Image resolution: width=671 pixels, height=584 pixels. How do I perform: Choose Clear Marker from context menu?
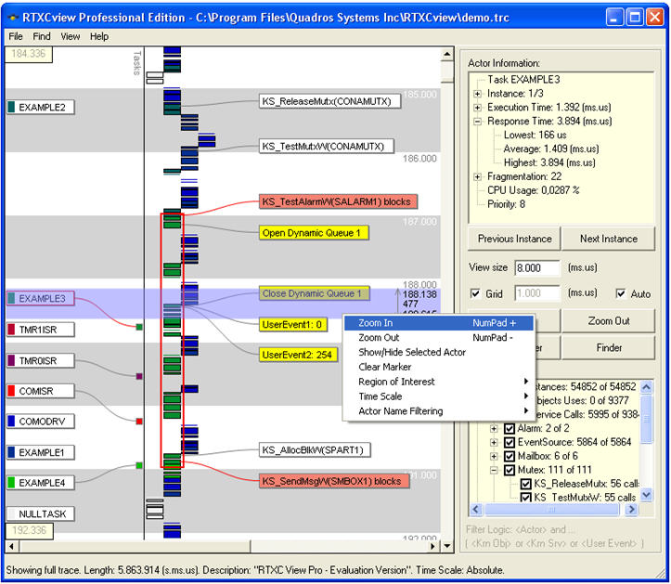(x=439, y=367)
